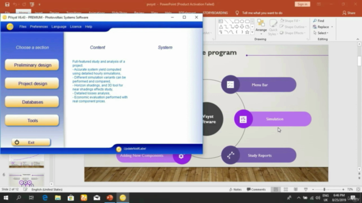The image size is (362, 203).
Task: Click the zoom out minus button
Action: (x=313, y=189)
